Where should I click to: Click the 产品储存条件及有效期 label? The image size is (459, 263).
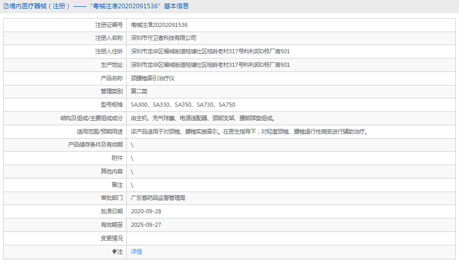tap(95, 144)
